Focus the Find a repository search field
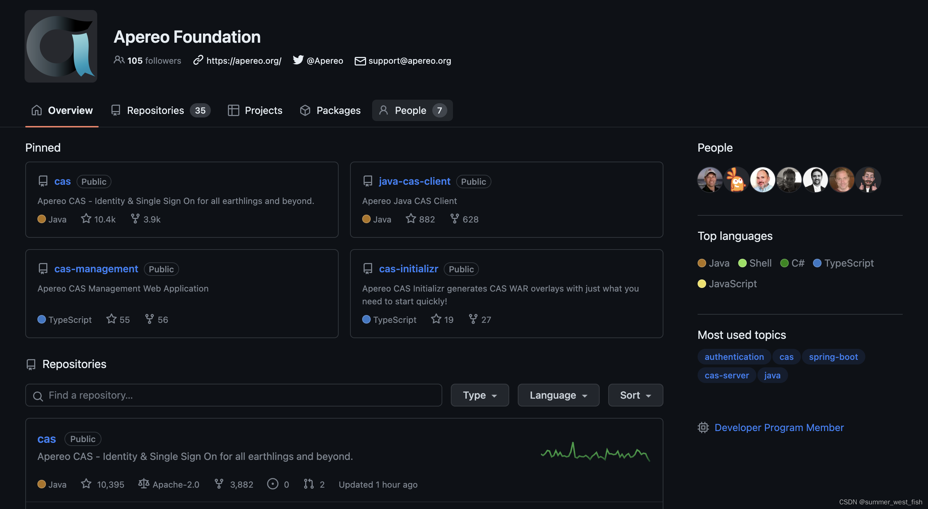Viewport: 928px width, 509px height. 234,395
